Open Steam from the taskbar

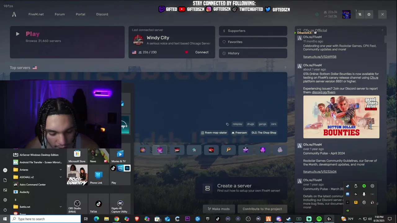pos(288,219)
